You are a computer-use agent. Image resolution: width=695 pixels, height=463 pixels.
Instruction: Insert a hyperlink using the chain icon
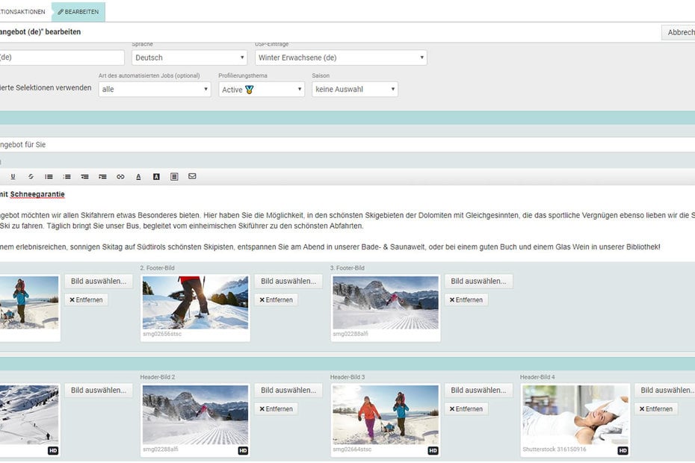click(x=120, y=177)
